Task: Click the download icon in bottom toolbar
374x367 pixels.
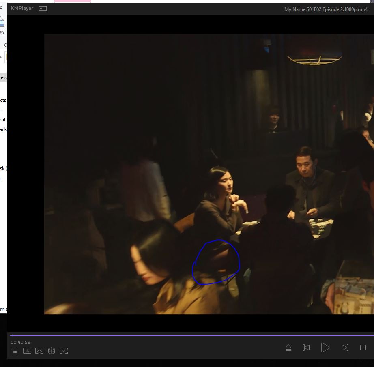Action: click(27, 351)
